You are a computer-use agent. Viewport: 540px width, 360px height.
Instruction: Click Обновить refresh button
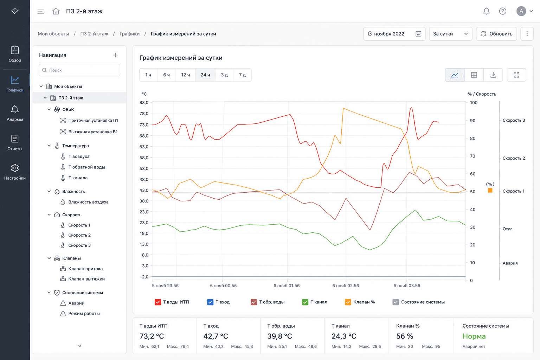[x=496, y=34]
